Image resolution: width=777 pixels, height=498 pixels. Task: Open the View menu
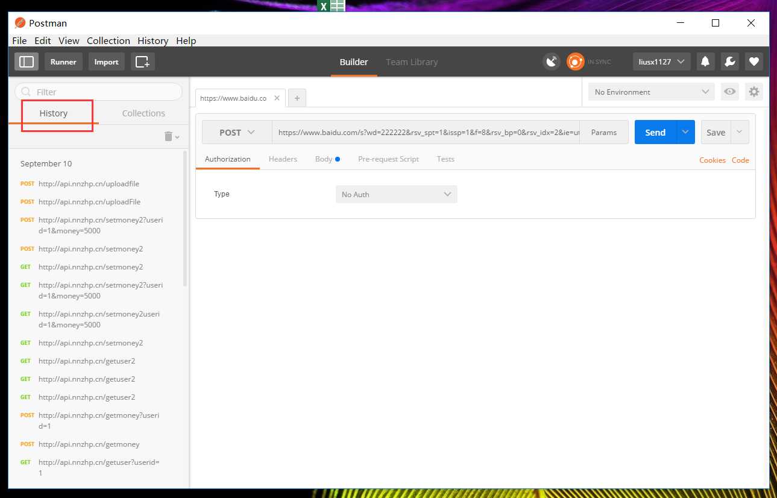pos(69,40)
